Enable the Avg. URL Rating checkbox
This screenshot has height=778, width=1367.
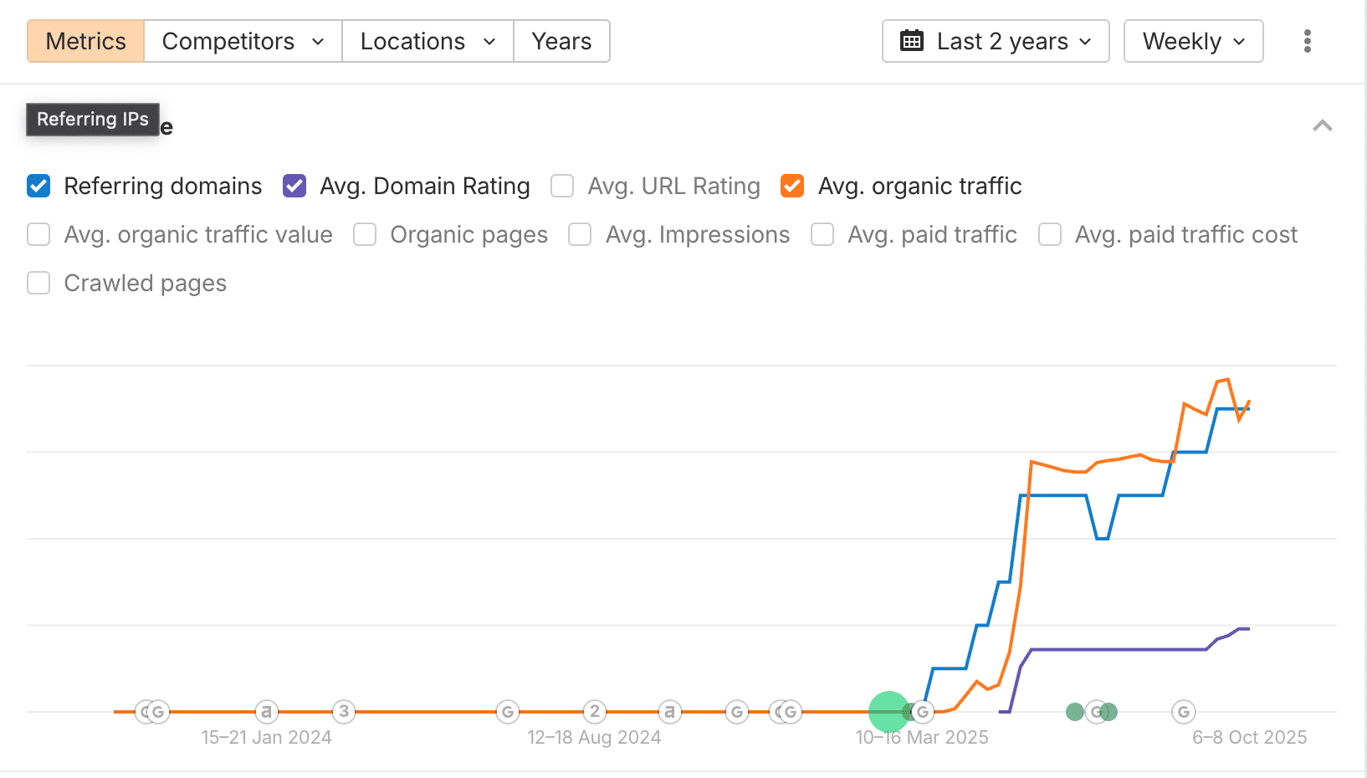tap(562, 186)
